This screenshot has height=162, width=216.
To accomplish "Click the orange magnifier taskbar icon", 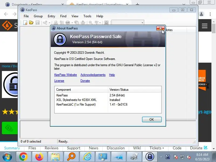I will coord(71,157).
